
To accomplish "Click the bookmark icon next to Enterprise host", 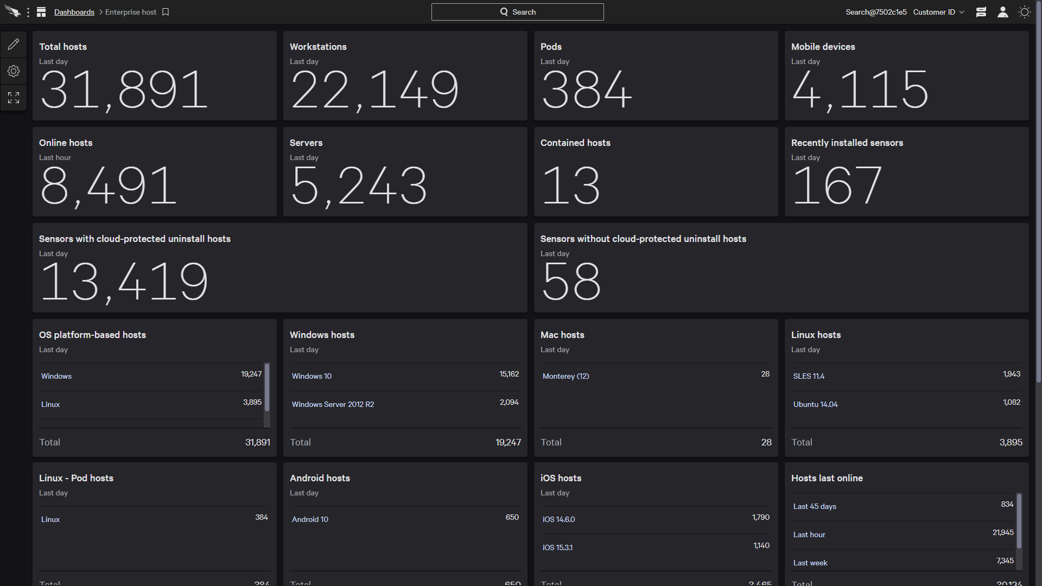I will (x=166, y=12).
